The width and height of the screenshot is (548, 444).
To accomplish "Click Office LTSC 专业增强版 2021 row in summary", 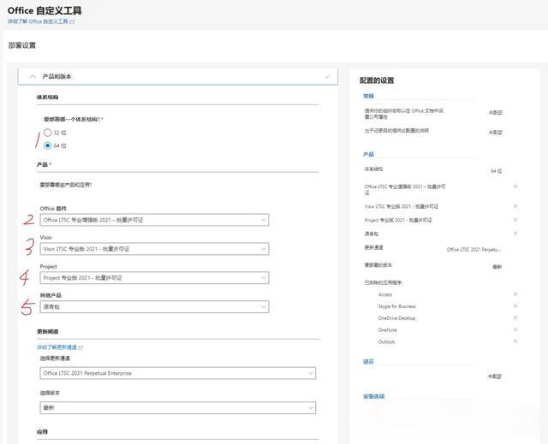I will point(405,189).
